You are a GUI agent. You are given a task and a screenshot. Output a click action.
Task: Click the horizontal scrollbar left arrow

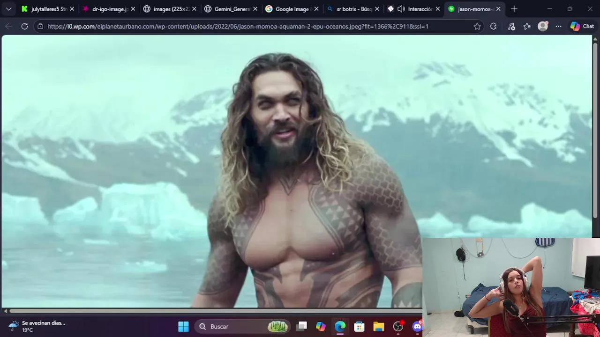6,311
